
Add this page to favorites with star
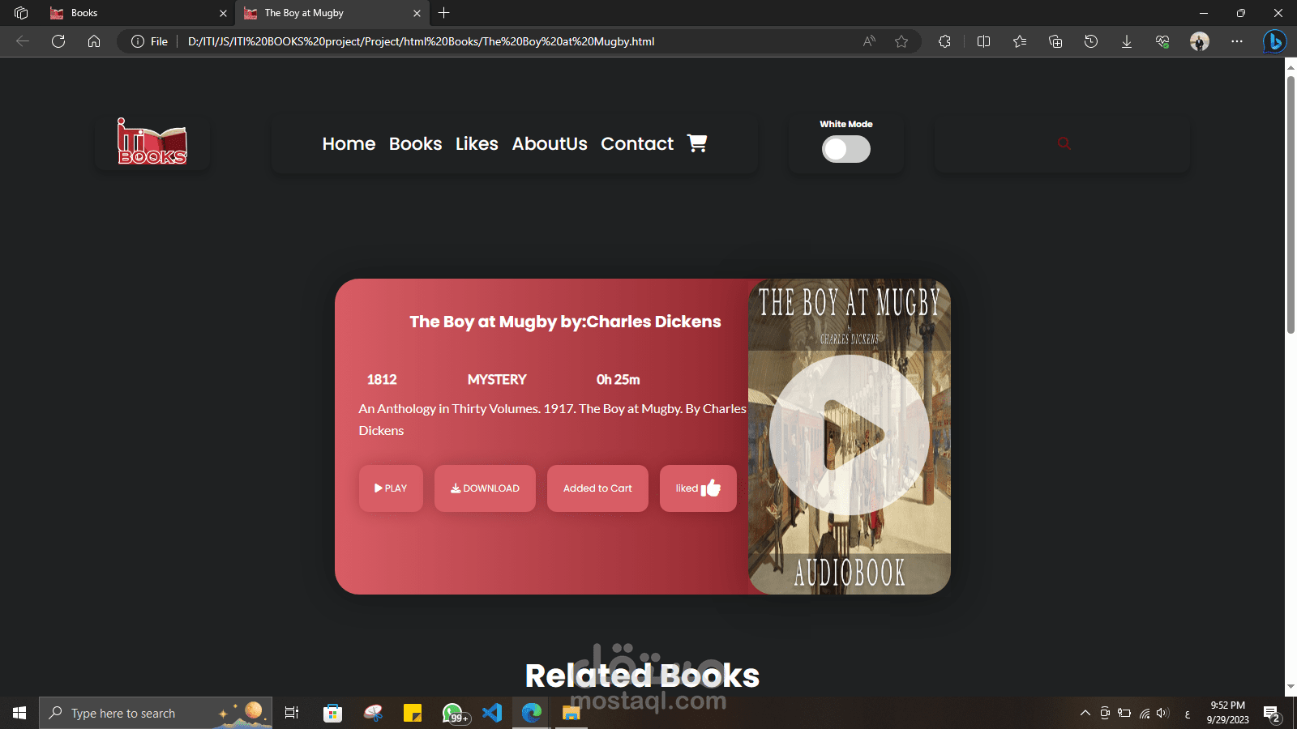[x=901, y=41]
